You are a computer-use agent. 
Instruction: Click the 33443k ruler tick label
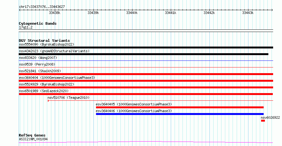[x=248, y=13]
